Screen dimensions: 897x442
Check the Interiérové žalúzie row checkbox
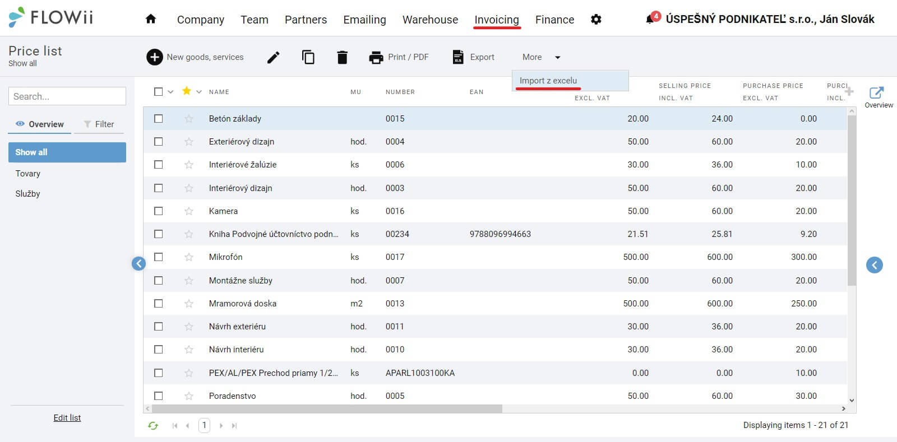(x=159, y=165)
